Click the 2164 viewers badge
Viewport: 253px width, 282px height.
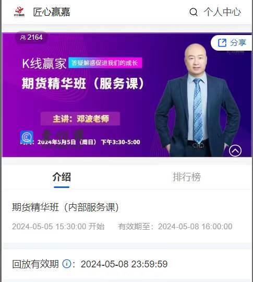pos(31,38)
